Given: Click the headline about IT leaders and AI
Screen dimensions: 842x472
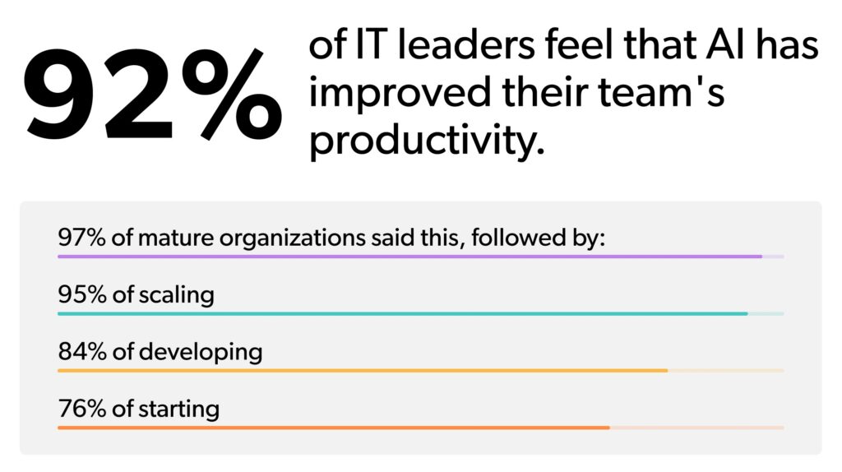Looking at the screenshot, I should (x=563, y=92).
